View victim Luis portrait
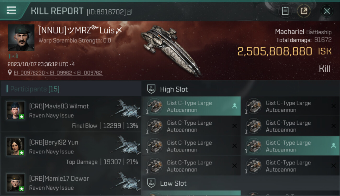The width and height of the screenshot is (340, 196). click(21, 38)
